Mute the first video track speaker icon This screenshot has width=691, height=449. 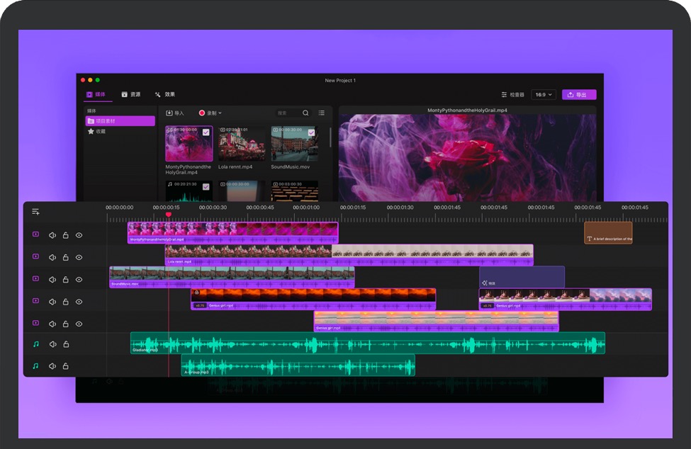[x=52, y=235]
